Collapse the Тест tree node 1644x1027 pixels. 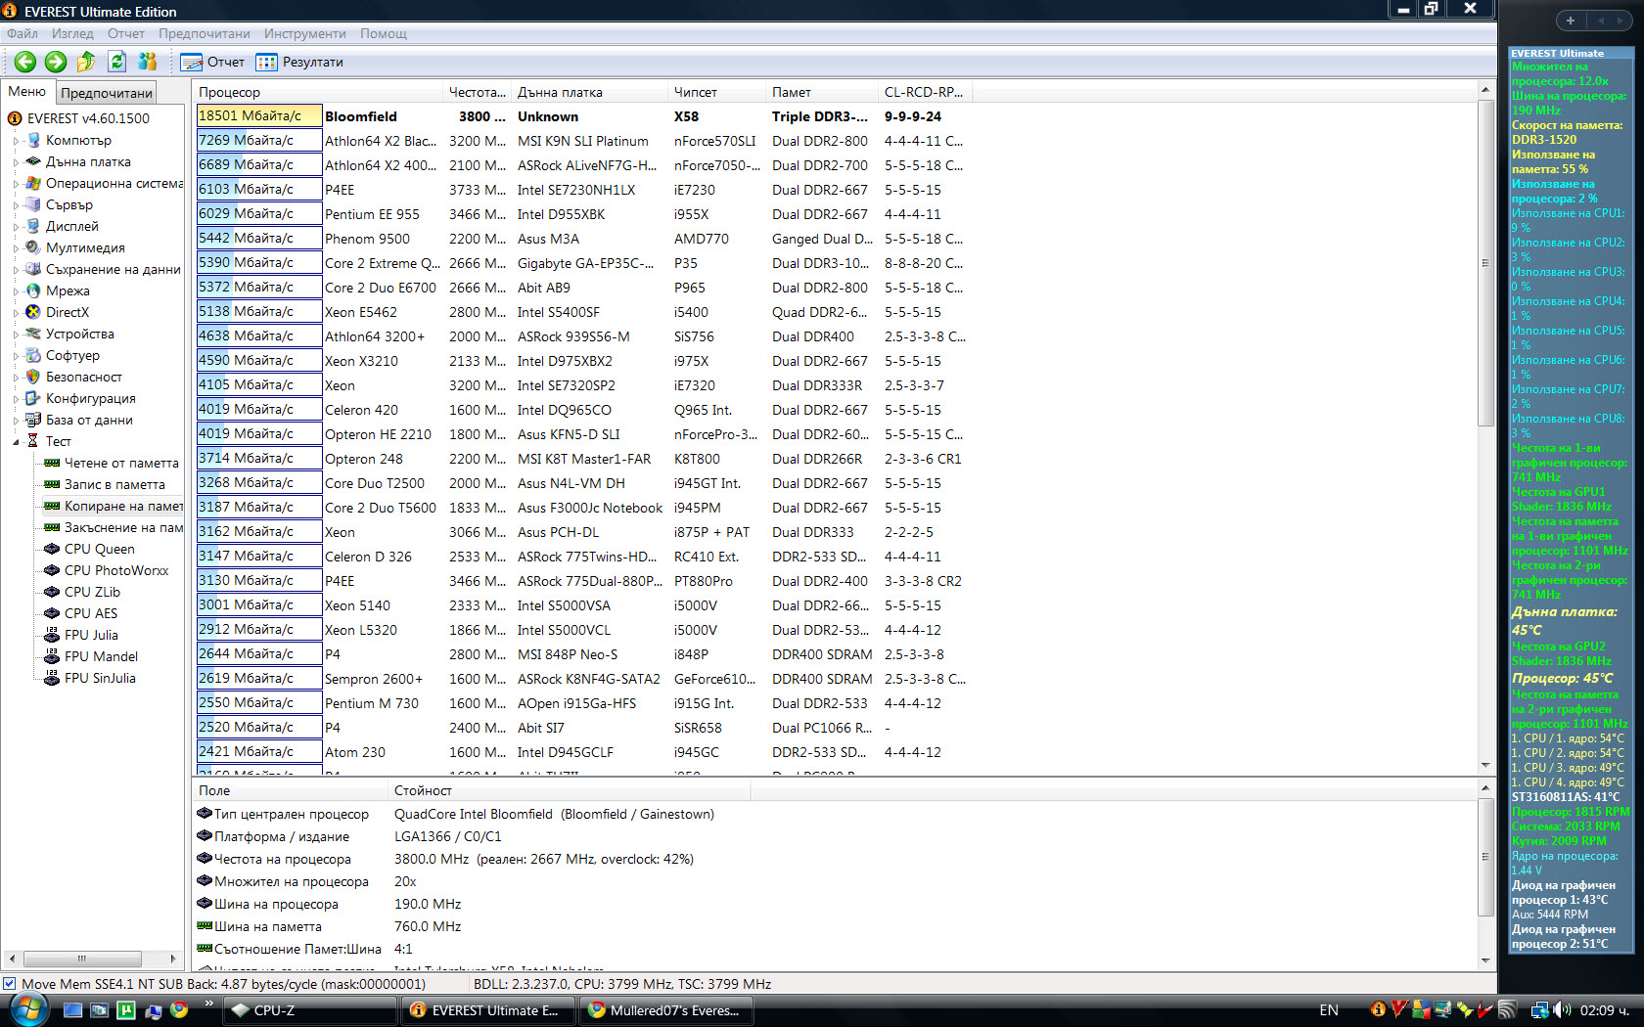coord(17,442)
